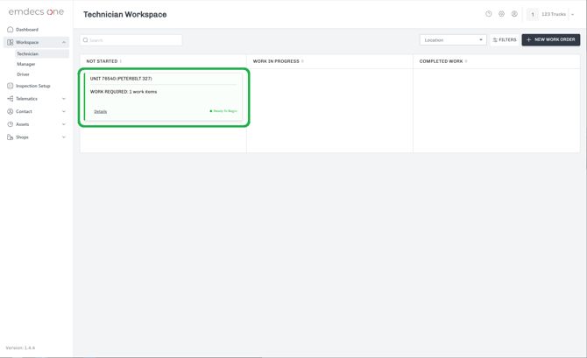This screenshot has height=358, width=587.
Task: Click the Telematics sidebar icon
Action: pyautogui.click(x=11, y=98)
